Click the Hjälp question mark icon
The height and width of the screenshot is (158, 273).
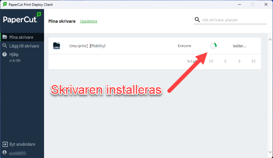click(5, 54)
